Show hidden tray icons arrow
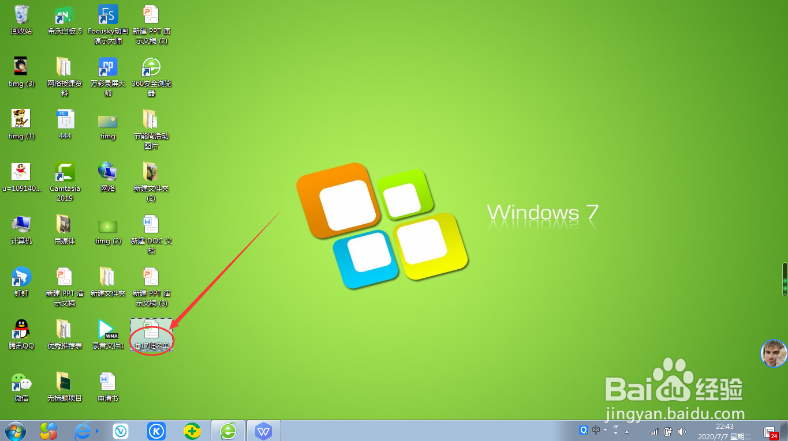Screen dimensions: 788x441 coord(626,431)
